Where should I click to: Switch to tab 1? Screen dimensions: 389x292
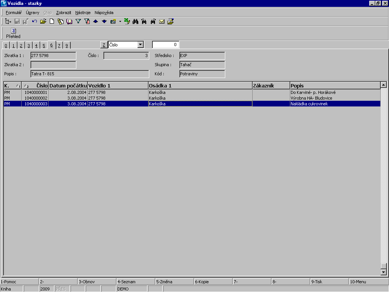click(x=13, y=46)
